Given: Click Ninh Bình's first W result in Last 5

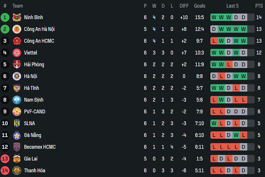Looking at the screenshot, I should [214, 17].
